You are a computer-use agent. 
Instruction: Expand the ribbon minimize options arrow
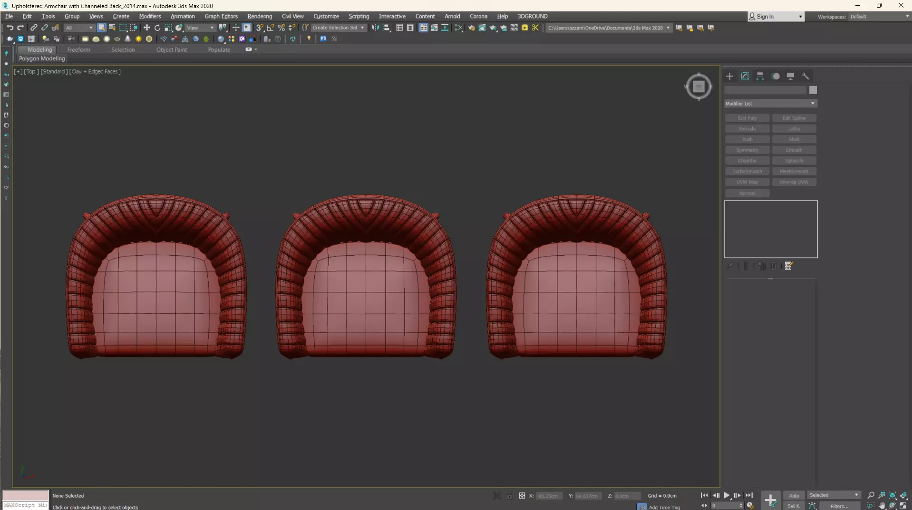[256, 49]
